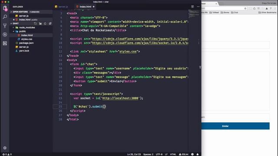The height and width of the screenshot is (156, 278).
Task: Change indentation via Spaces: 2
Action: [x=148, y=154]
